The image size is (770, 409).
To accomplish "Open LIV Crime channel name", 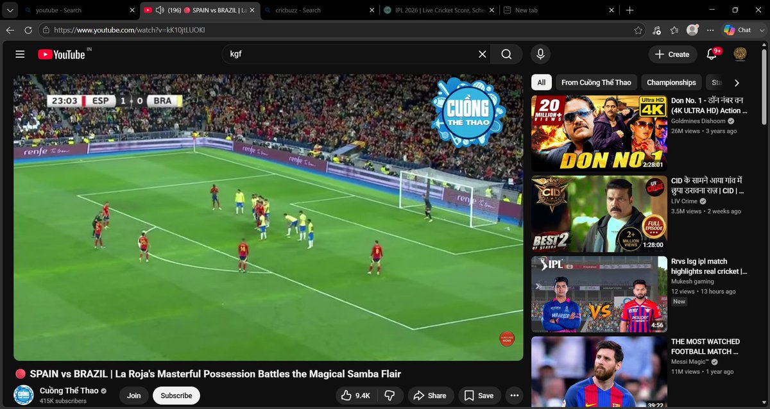I will point(685,201).
